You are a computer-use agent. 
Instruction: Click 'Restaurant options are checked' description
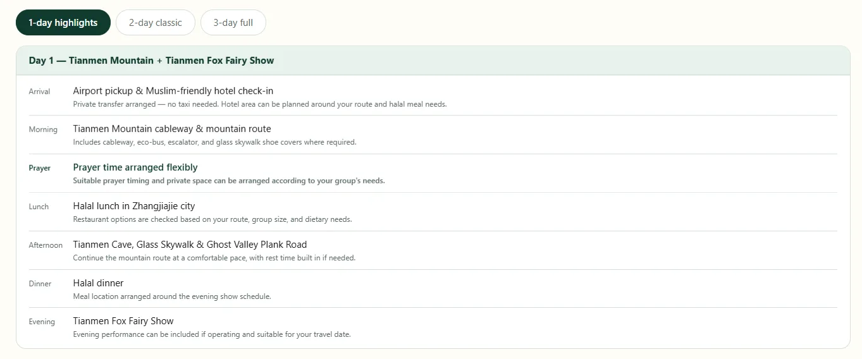tap(212, 219)
